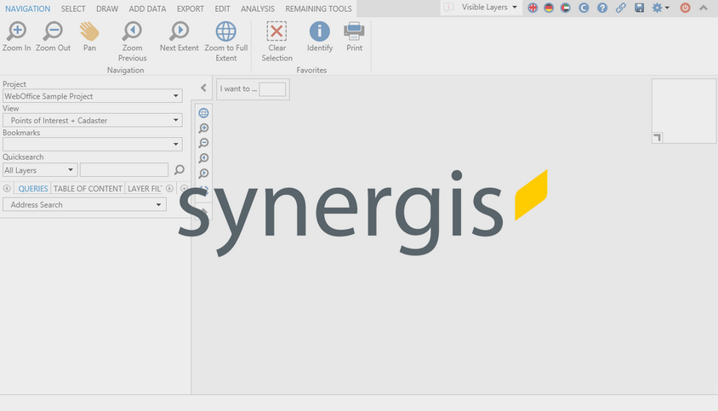
Task: Expand overview map corner arrow
Action: pos(657,138)
